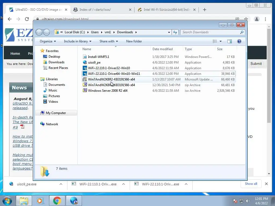Select My Computer in navigation pane
The width and height of the screenshot is (275, 206).
pyautogui.click(x=56, y=113)
